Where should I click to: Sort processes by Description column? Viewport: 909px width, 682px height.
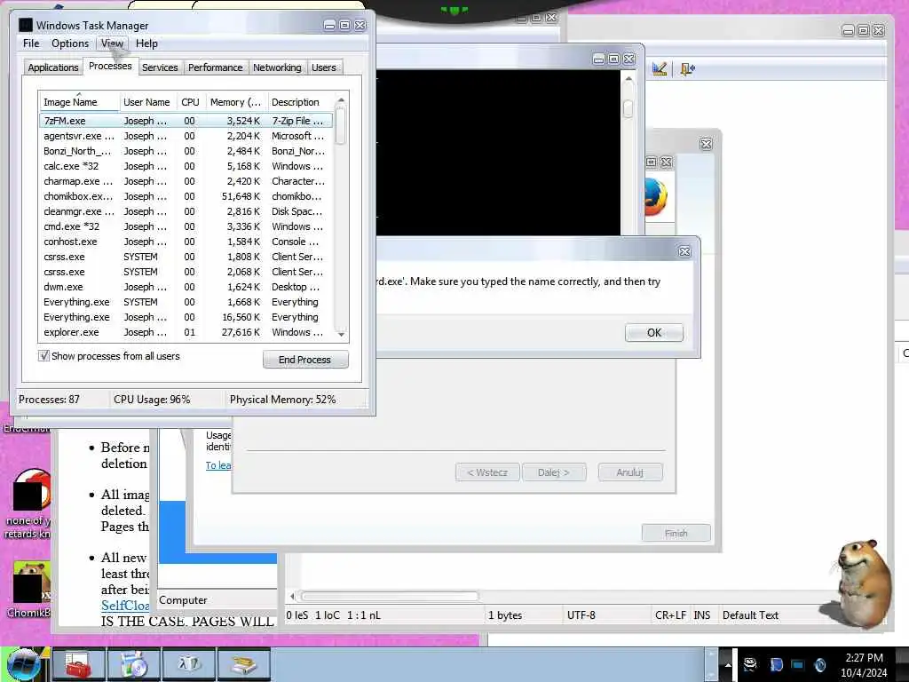[x=300, y=102]
